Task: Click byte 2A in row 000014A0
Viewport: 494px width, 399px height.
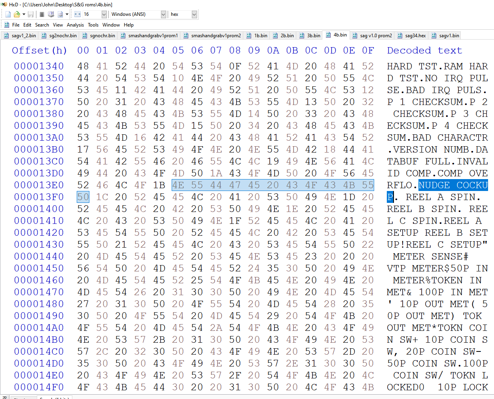Action: [x=216, y=328]
